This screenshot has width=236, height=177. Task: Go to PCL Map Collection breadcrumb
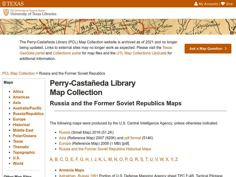[18, 73]
